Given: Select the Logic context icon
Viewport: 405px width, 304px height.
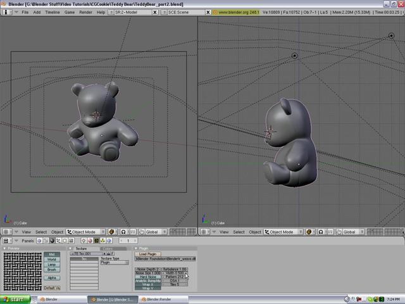Looking at the screenshot, I should point(39,241).
